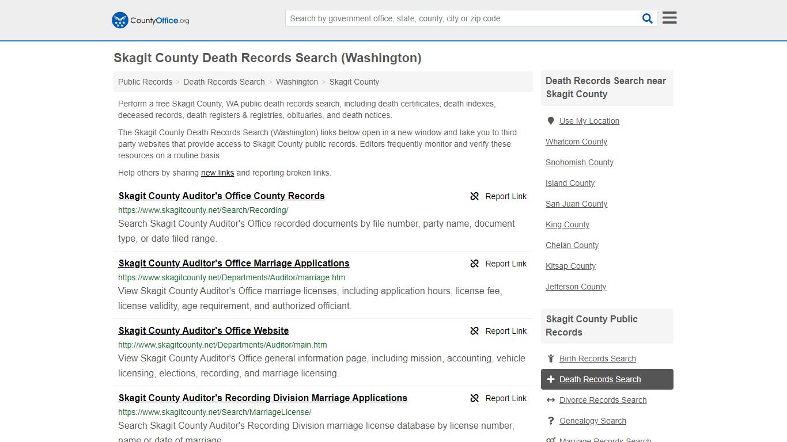
Task: Click the Auditor/main.htm URL
Action: tap(222, 345)
